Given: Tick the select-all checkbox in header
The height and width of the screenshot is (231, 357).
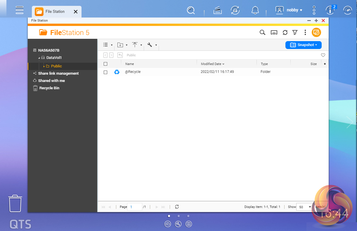Looking at the screenshot, I should pyautogui.click(x=105, y=64).
